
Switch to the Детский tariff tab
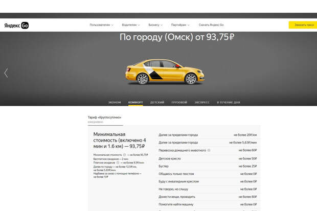(x=157, y=102)
